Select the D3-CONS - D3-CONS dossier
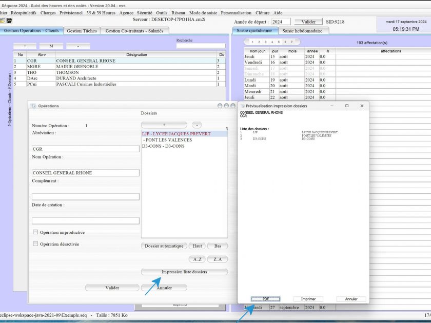This screenshot has height=323, width=431. click(x=184, y=146)
